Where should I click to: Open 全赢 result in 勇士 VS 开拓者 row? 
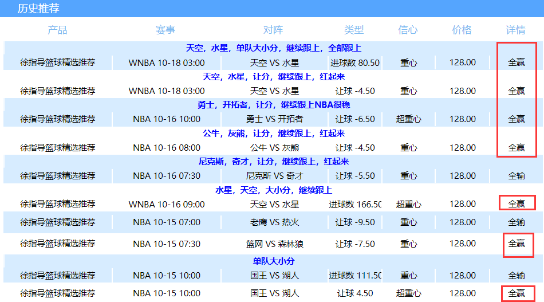(x=517, y=119)
